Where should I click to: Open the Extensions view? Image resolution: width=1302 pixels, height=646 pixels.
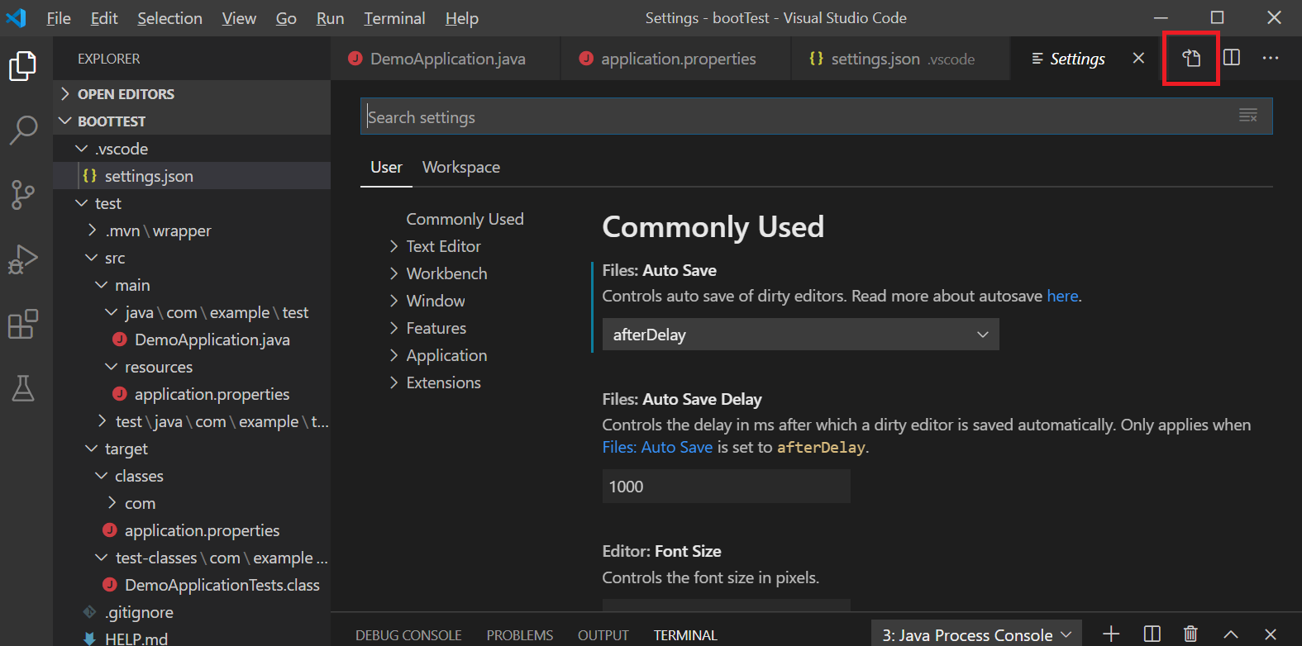point(23,324)
